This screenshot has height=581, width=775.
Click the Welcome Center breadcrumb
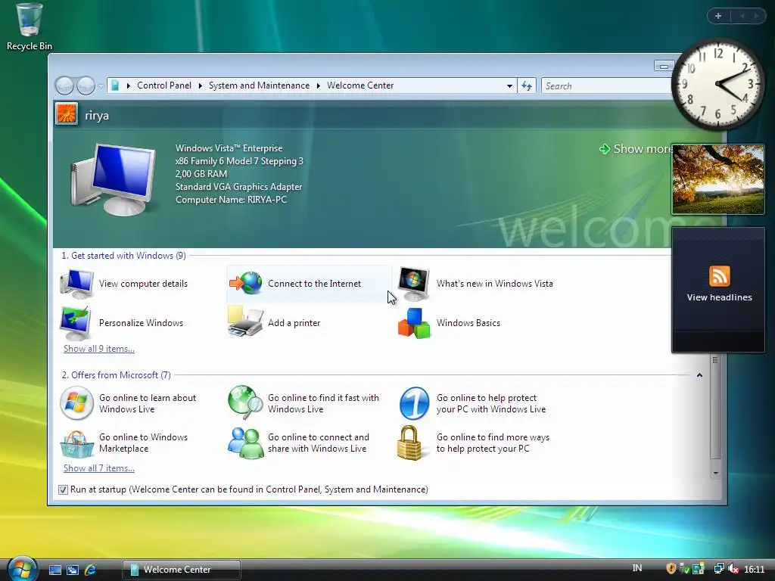[x=360, y=85]
